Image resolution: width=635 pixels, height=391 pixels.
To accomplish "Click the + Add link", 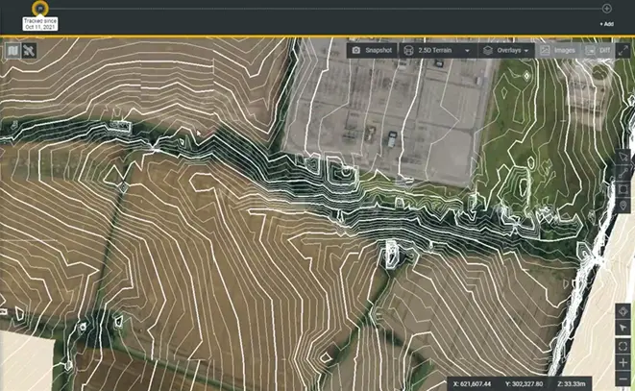I will (606, 23).
